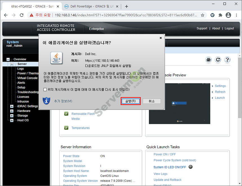
Task: Open the Support link in the header
Action: [x=202, y=28]
